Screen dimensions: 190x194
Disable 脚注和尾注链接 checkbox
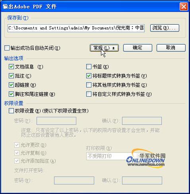tap(11, 94)
